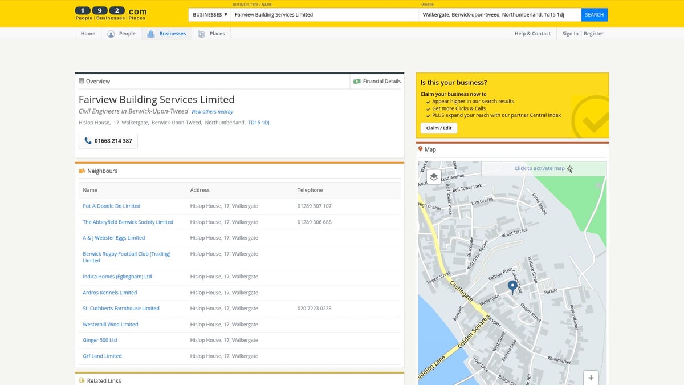Click the Is this your business? heading
The height and width of the screenshot is (385, 684).
pos(454,83)
